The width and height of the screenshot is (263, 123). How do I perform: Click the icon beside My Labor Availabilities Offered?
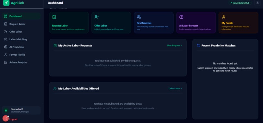click(55, 88)
